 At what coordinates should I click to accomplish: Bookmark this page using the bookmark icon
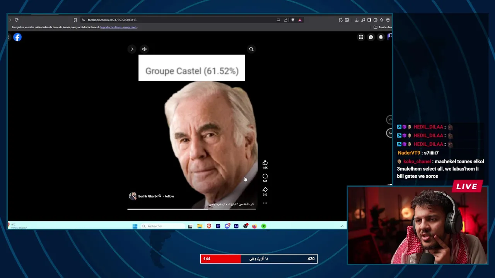(x=75, y=20)
